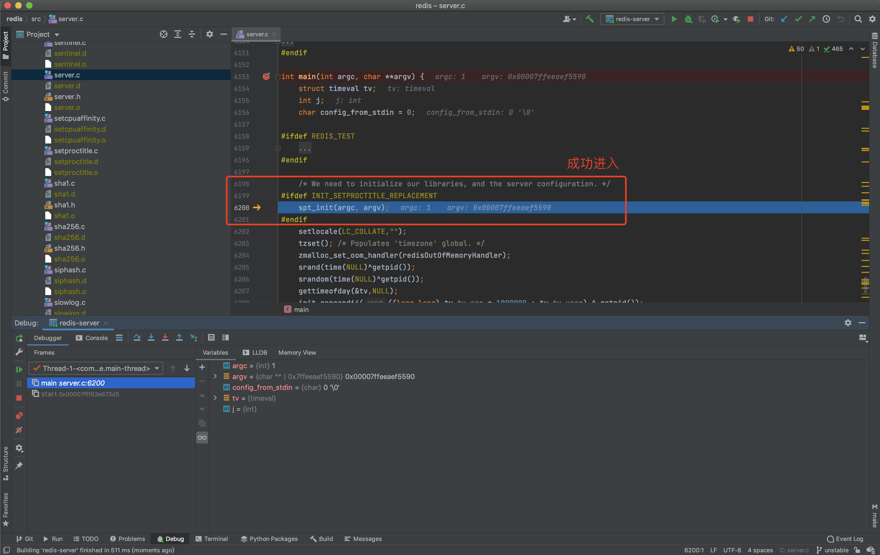
Task: Open the redis-server run configuration dropdown
Action: [x=632, y=19]
